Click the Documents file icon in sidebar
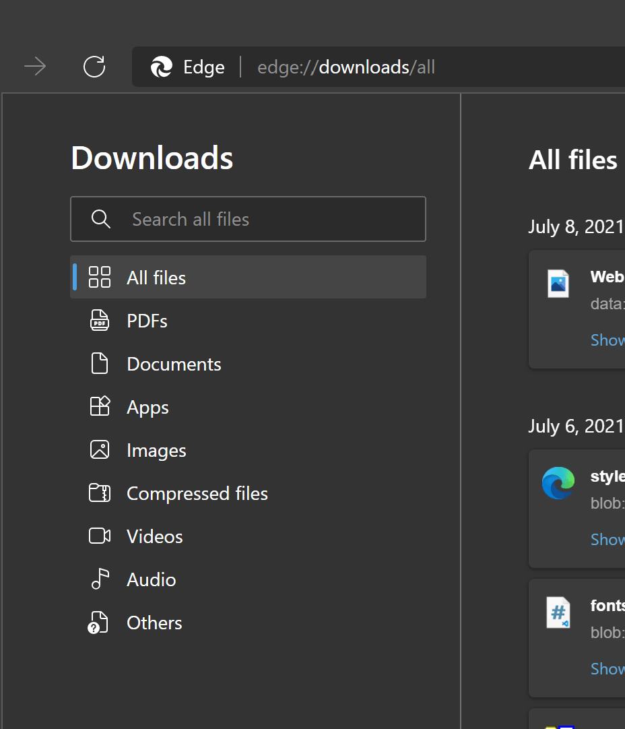This screenshot has width=625, height=729. click(x=99, y=364)
